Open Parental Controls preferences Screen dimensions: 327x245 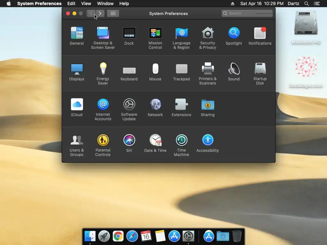(103, 145)
